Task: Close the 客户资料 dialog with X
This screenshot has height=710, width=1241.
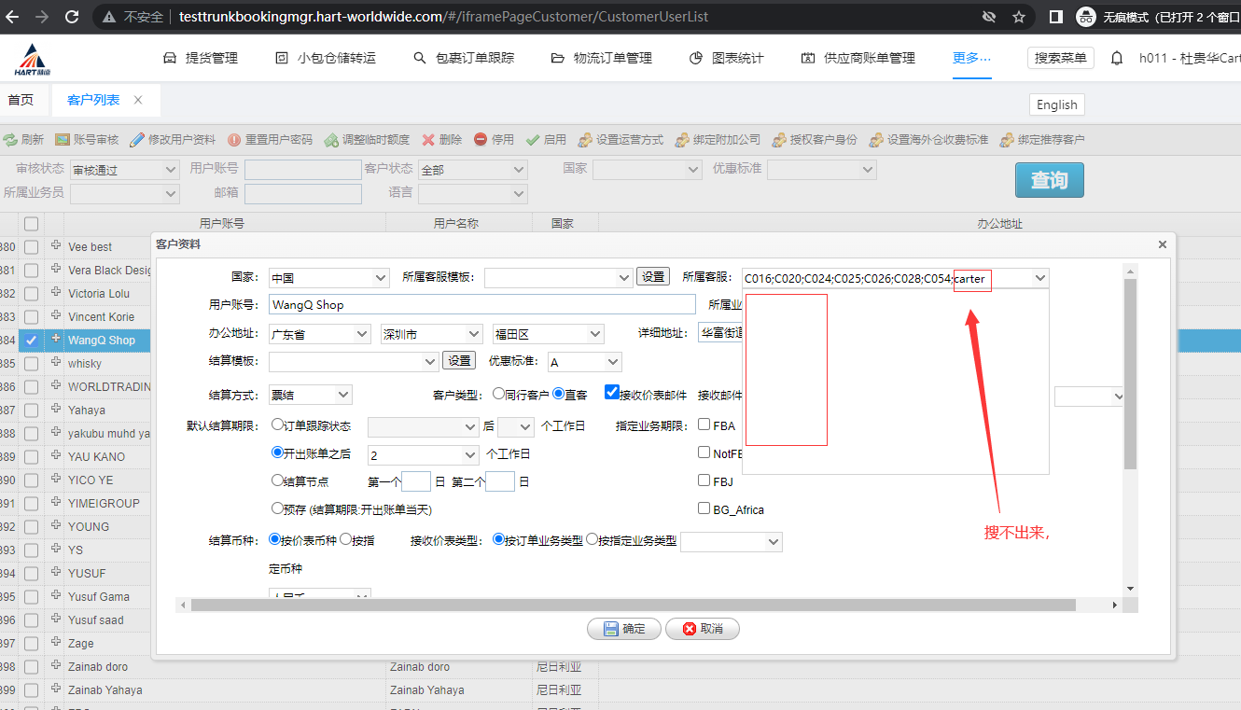Action: point(1162,244)
